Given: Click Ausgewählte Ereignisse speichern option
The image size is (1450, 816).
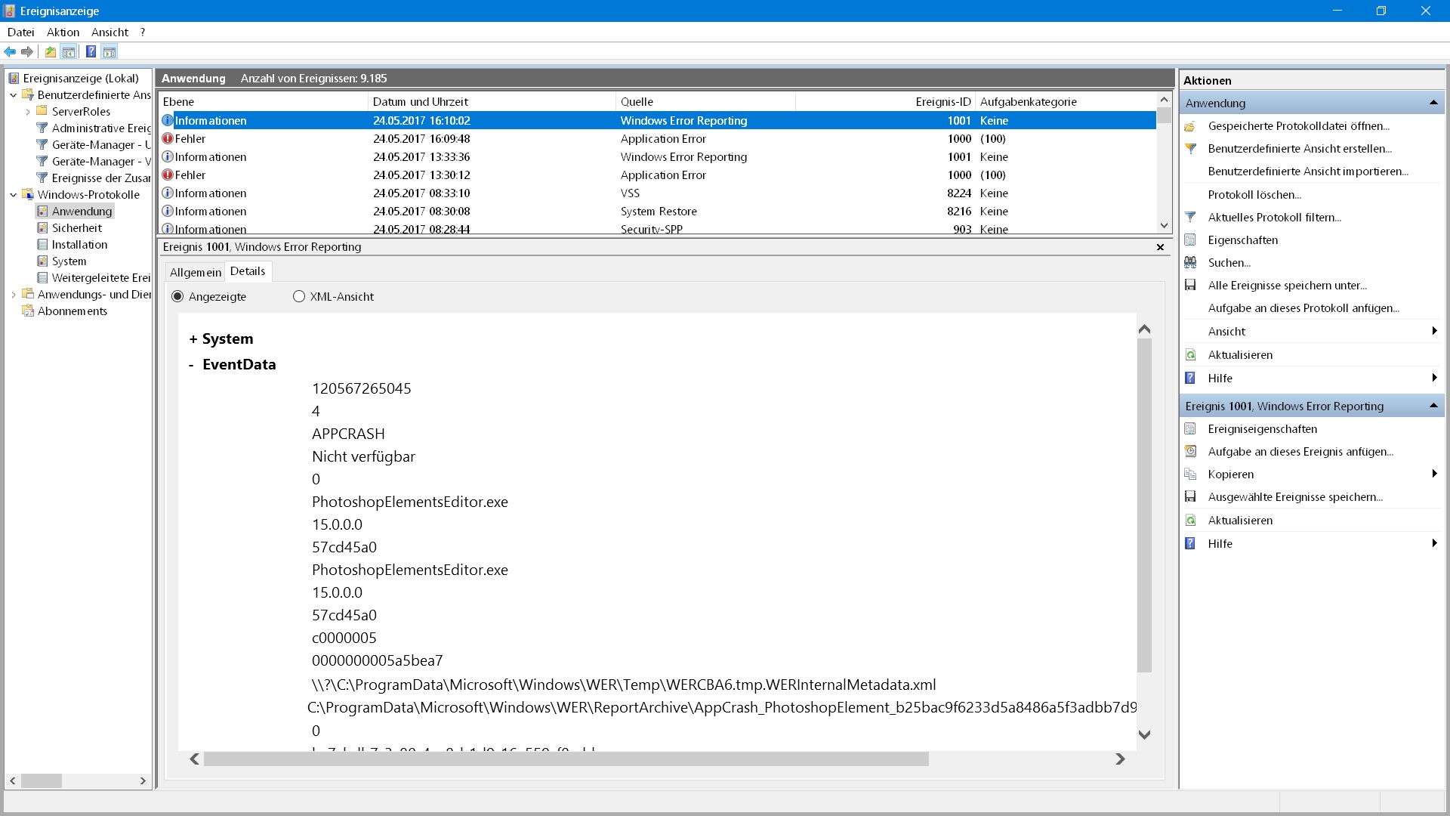Looking at the screenshot, I should point(1296,496).
